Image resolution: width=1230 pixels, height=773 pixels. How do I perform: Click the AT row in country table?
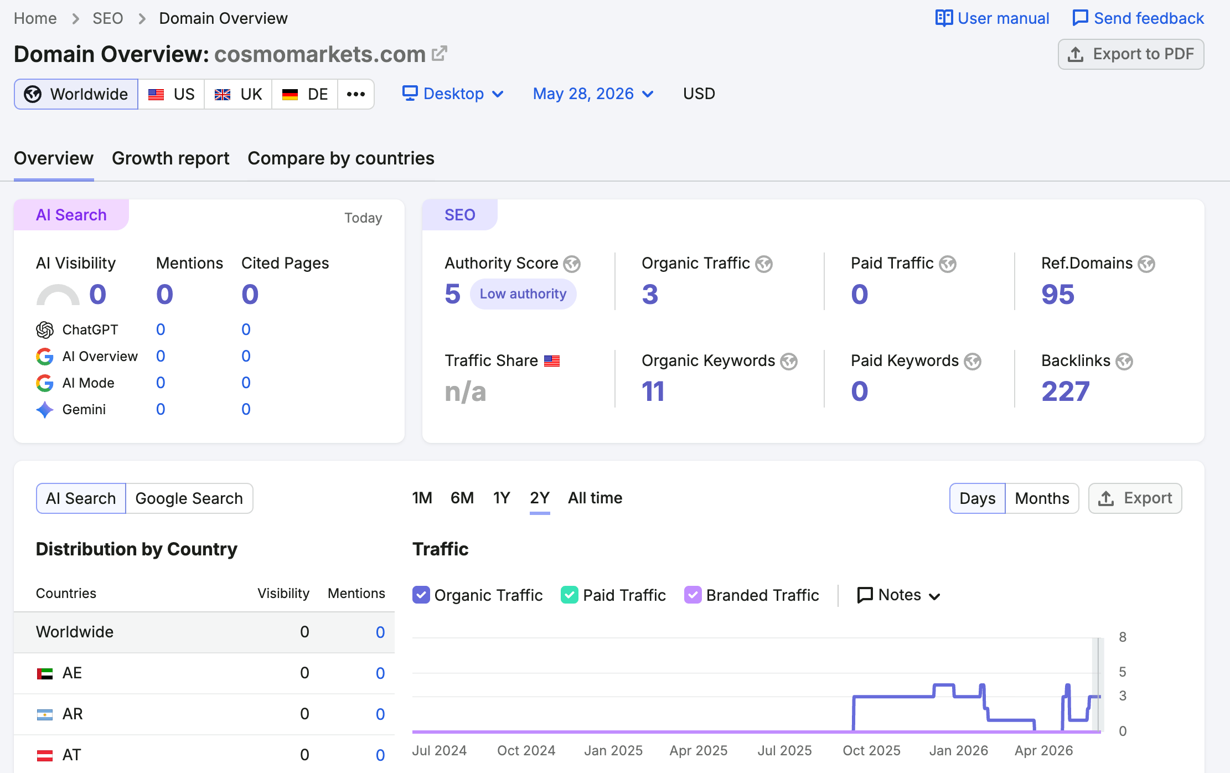204,755
